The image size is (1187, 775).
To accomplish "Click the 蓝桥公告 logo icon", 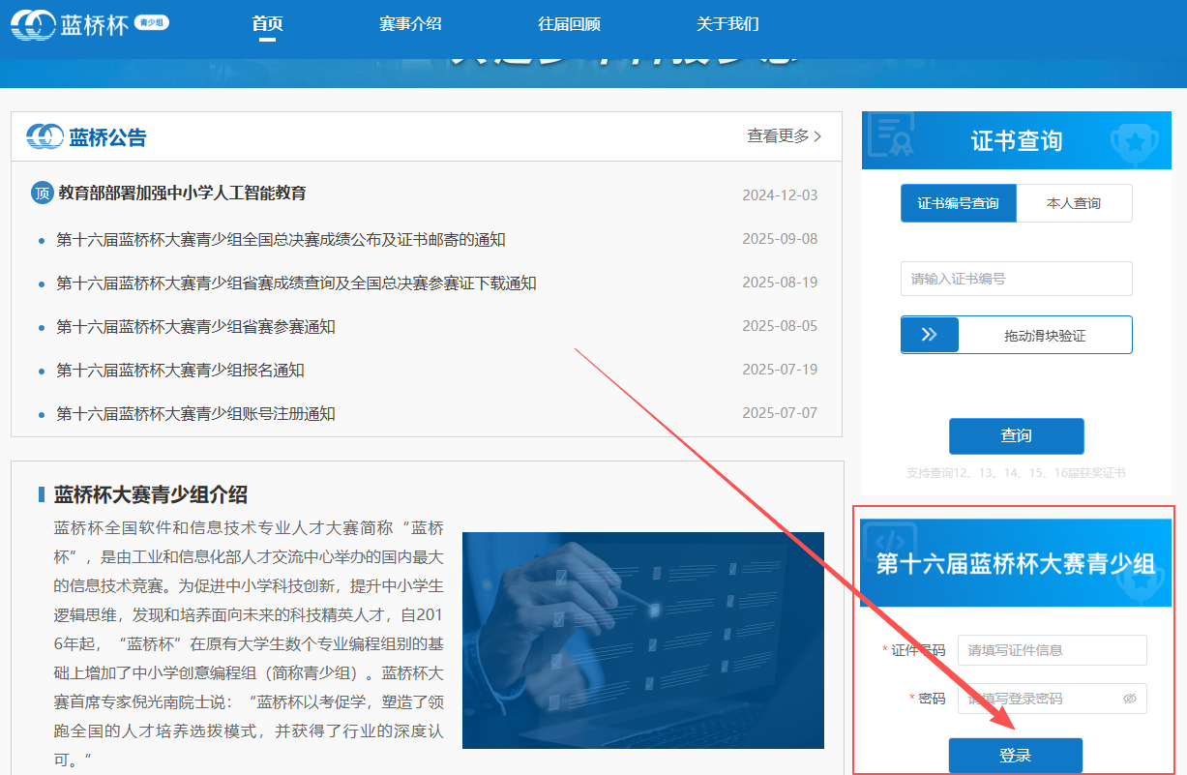I will tap(45, 136).
